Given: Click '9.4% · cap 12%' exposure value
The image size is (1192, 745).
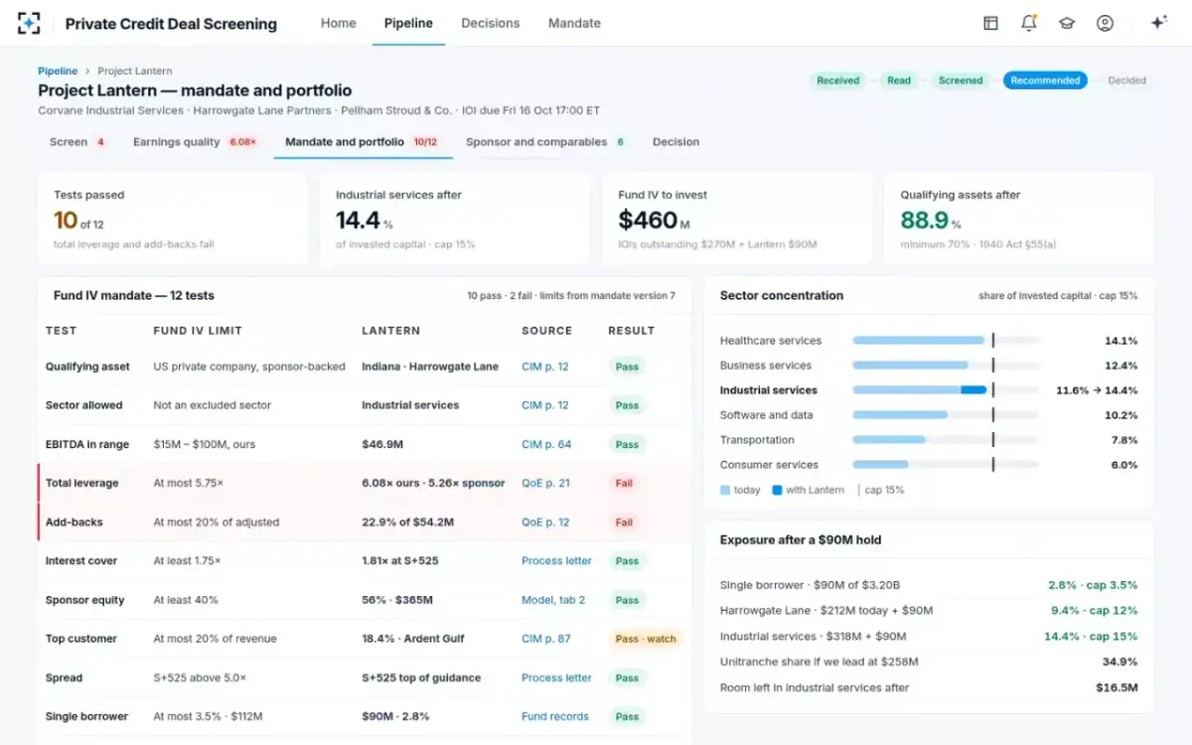Looking at the screenshot, I should (x=1094, y=611).
